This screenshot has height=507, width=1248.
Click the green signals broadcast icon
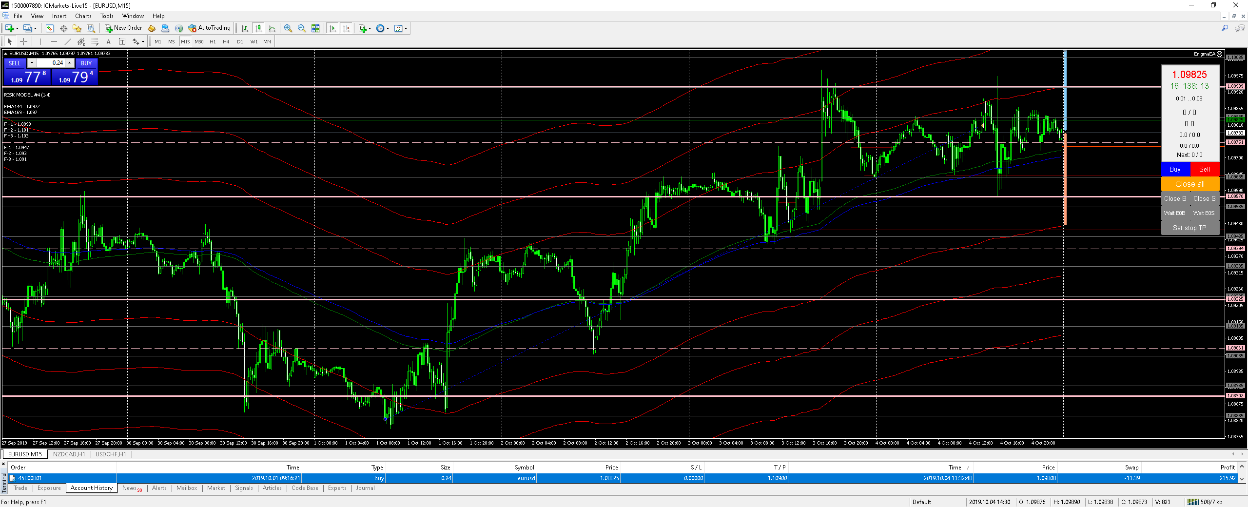[x=179, y=28]
